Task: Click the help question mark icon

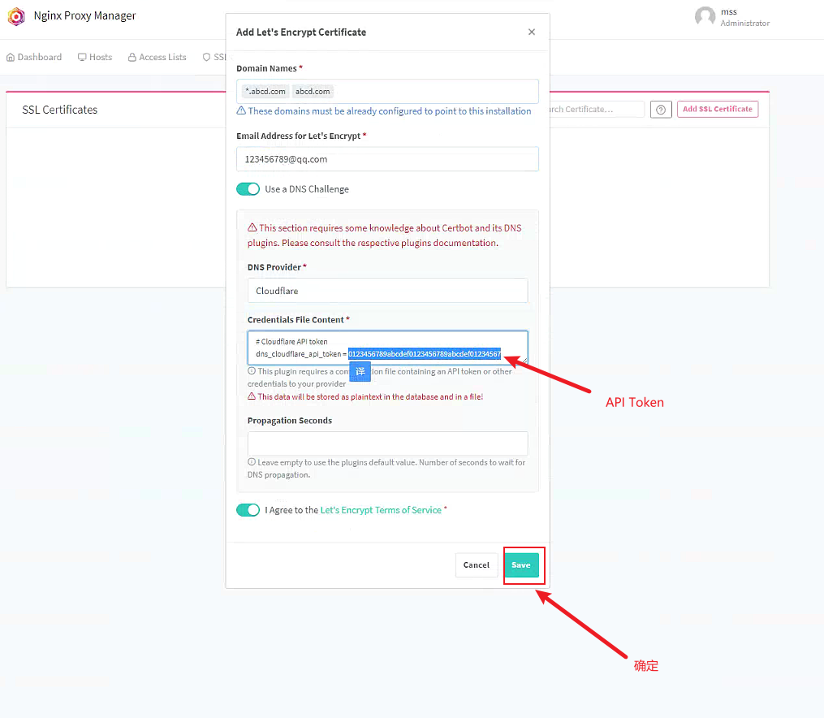Action: (661, 110)
